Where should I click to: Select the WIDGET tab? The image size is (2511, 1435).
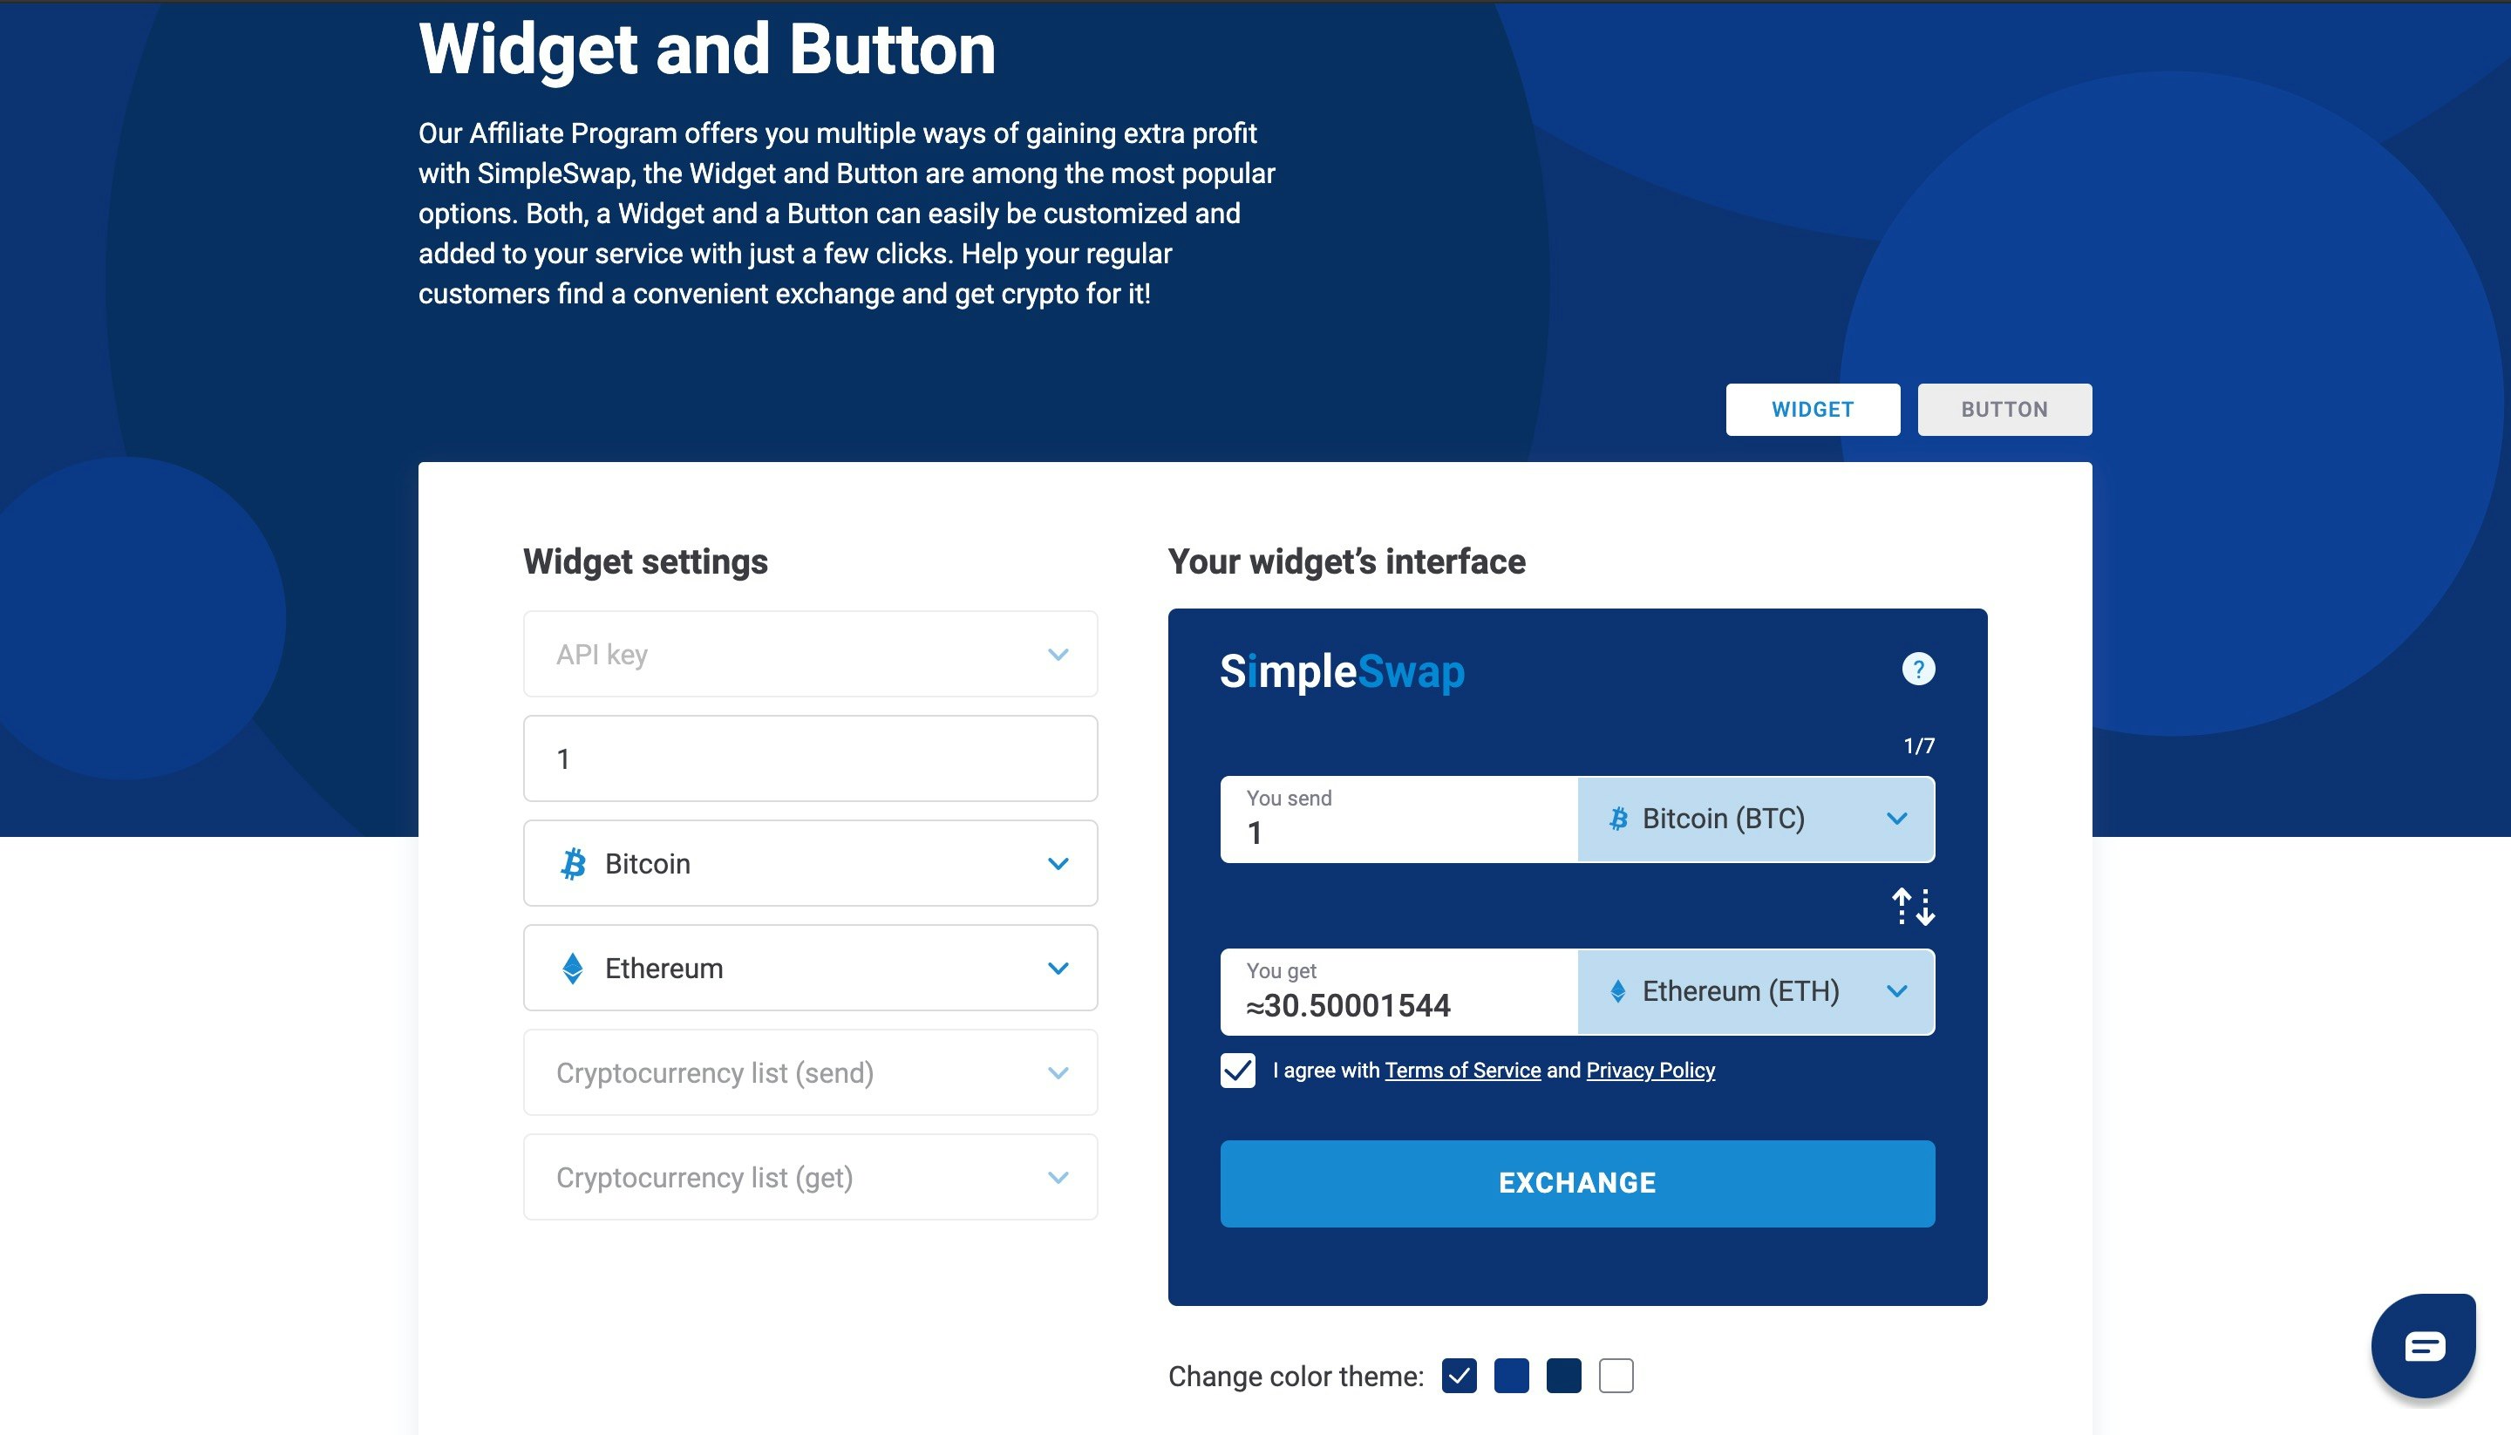click(x=1813, y=409)
